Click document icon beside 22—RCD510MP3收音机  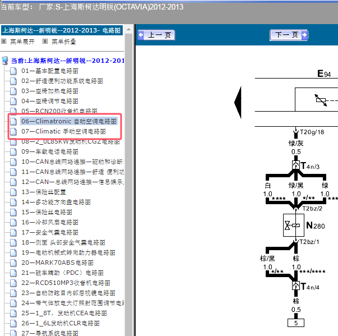point(13,283)
